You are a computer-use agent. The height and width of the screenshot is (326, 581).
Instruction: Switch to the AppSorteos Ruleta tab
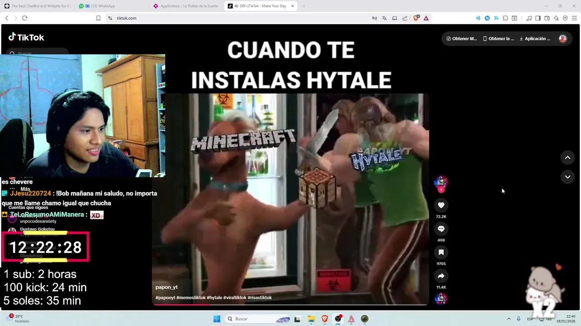tap(187, 6)
